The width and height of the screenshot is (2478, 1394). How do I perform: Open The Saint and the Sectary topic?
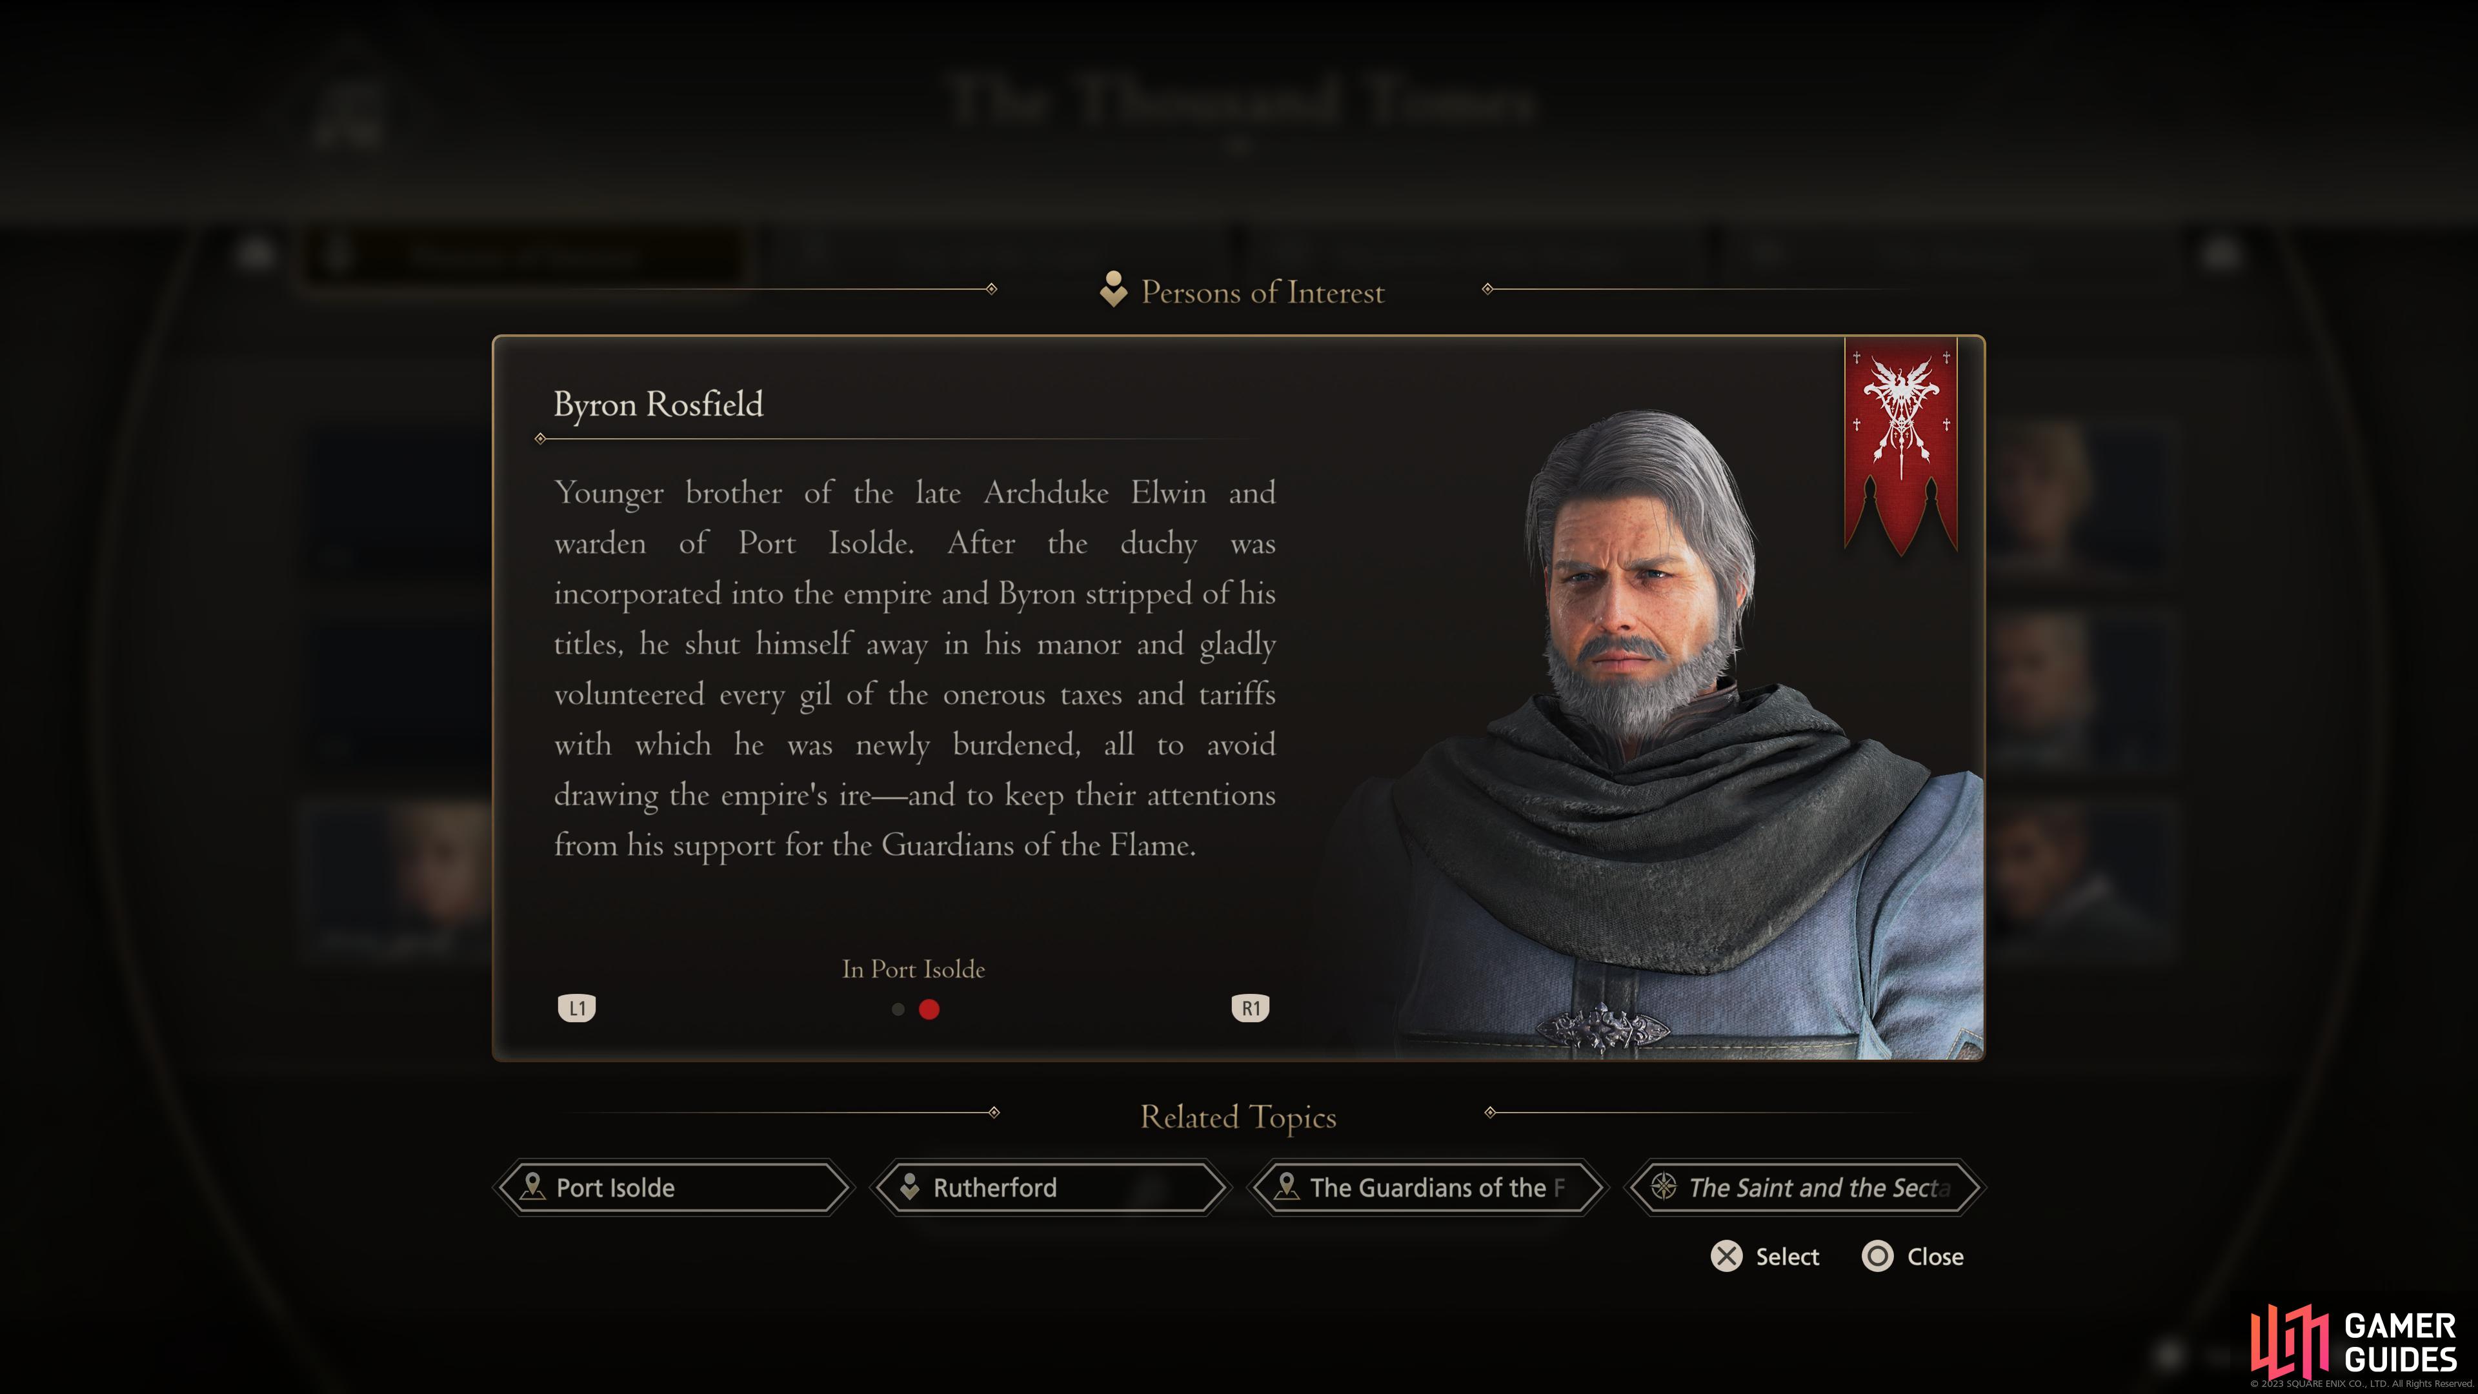click(1806, 1187)
